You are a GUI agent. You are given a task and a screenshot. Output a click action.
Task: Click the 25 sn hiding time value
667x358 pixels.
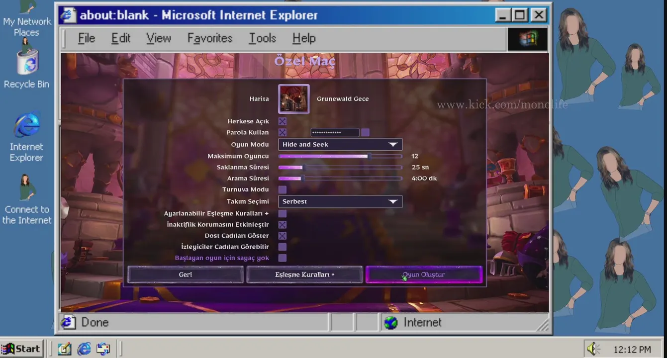[x=420, y=168]
